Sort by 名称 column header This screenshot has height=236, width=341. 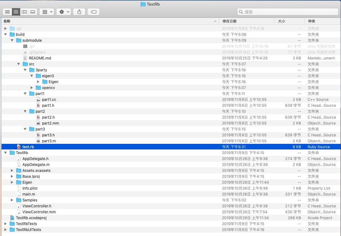(x=110, y=21)
